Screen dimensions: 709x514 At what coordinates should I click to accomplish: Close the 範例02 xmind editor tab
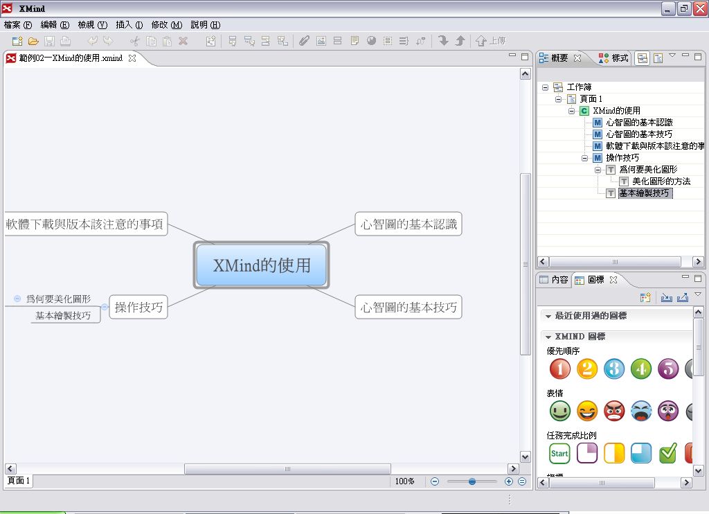132,58
